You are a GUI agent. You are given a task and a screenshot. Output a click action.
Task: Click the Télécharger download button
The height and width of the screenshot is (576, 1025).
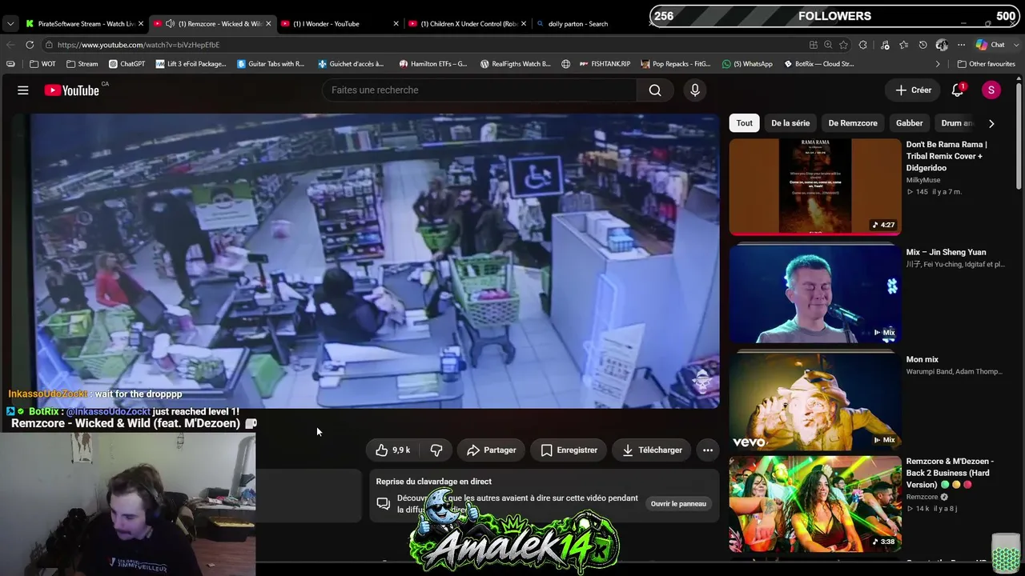652,450
